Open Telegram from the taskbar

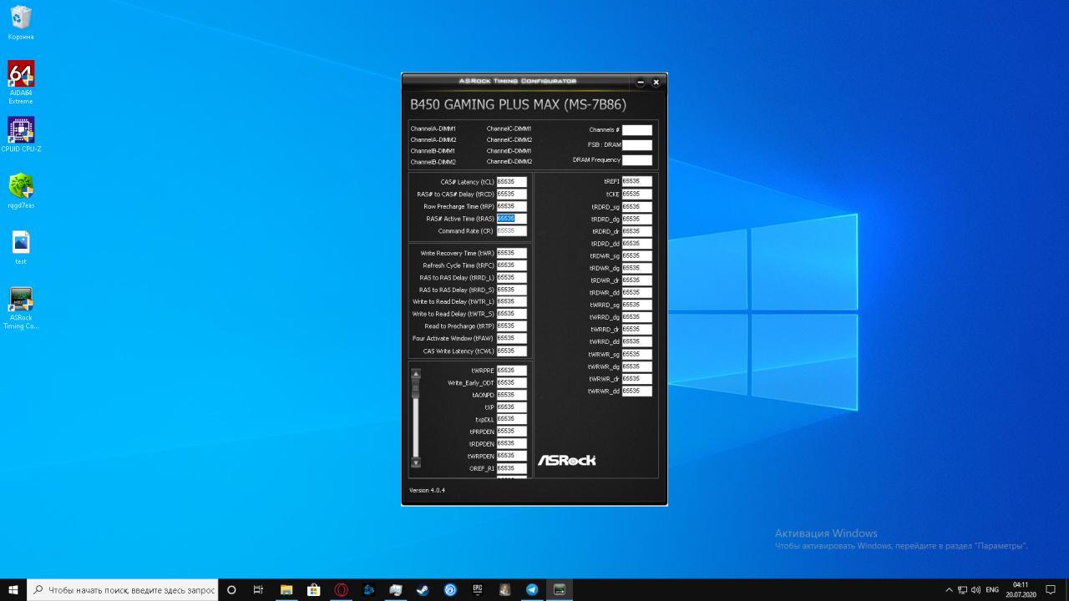[532, 589]
